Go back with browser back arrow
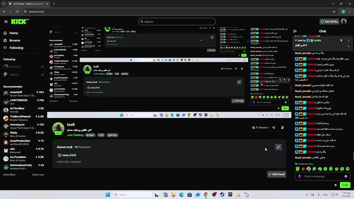354x199 pixels. point(4,12)
